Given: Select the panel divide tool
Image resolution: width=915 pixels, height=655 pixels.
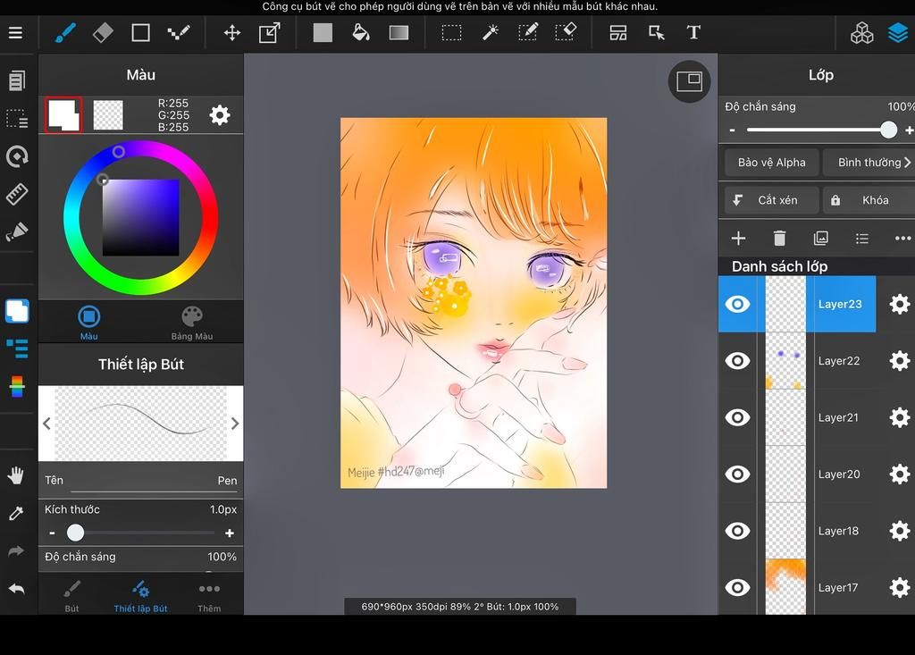Looking at the screenshot, I should point(618,33).
